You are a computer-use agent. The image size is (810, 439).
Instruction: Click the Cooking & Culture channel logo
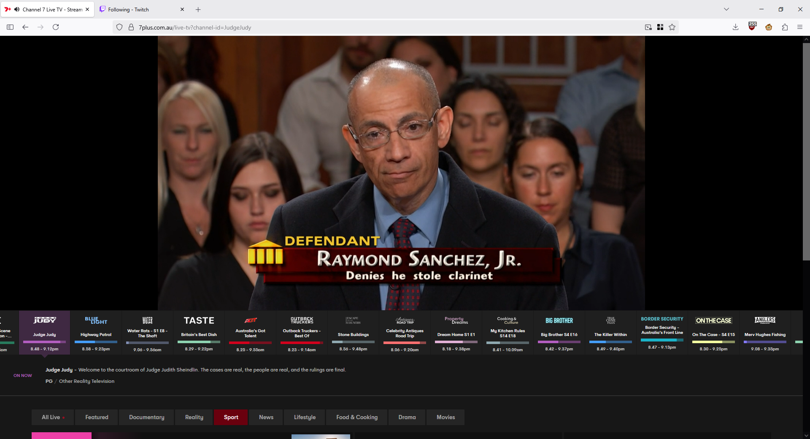508,320
